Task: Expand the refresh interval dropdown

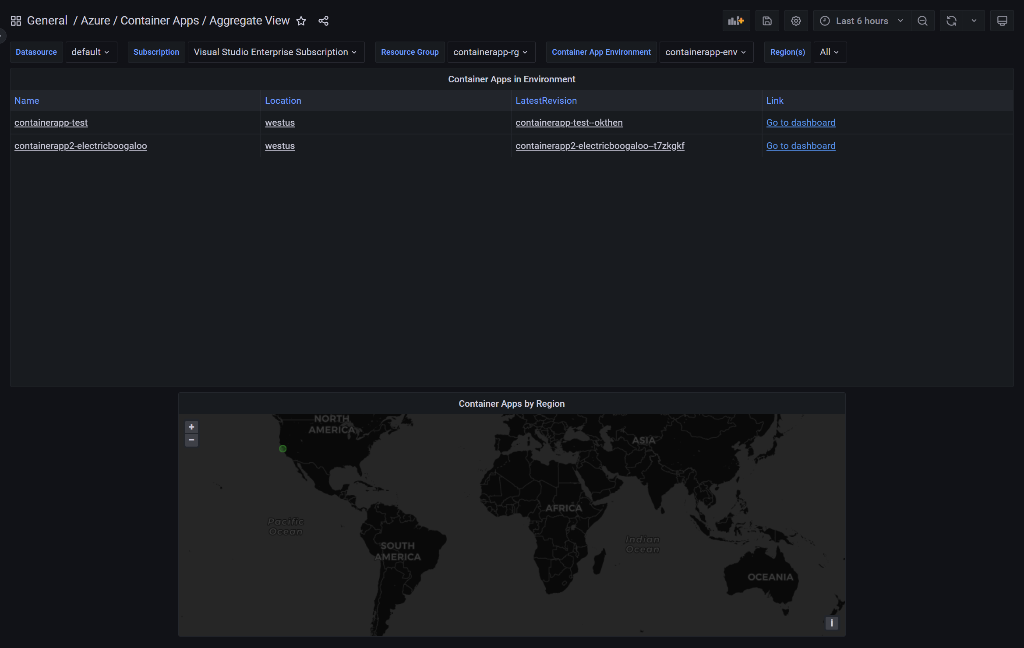Action: pos(974,21)
